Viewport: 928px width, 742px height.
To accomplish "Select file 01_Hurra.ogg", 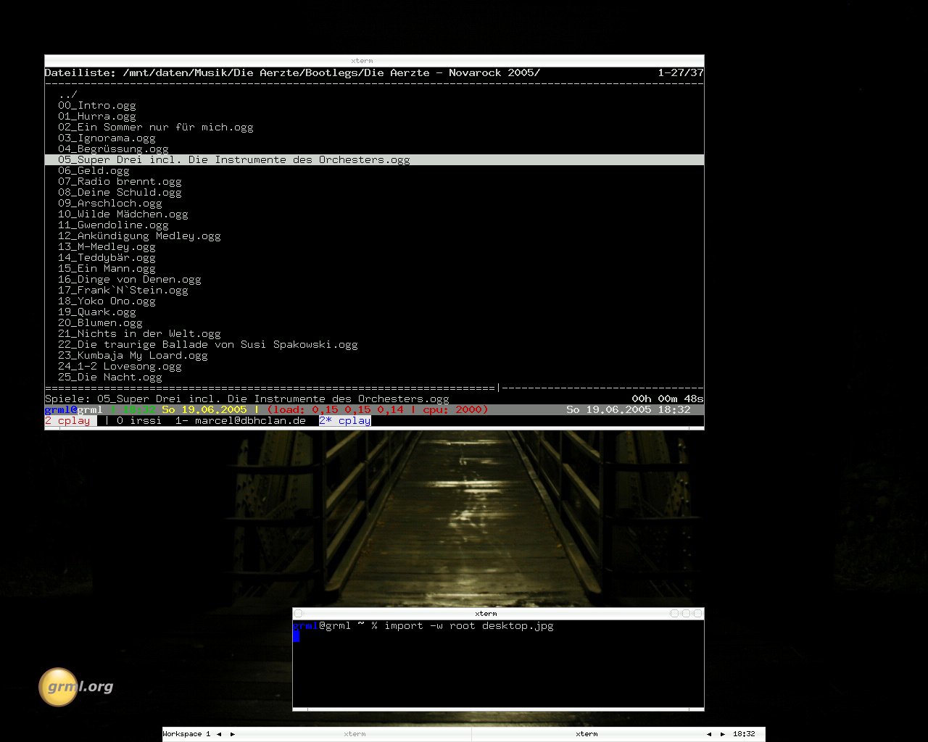I will pos(97,116).
